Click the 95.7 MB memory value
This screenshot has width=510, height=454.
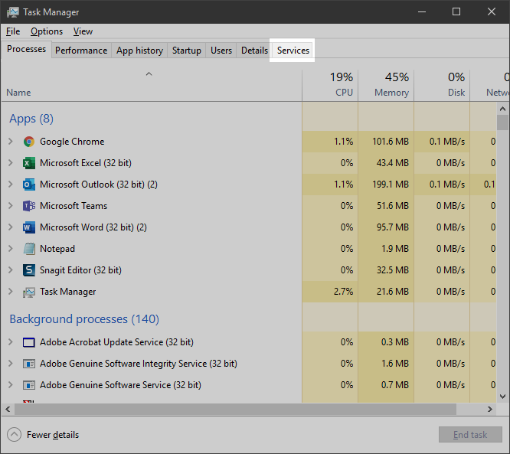(393, 227)
